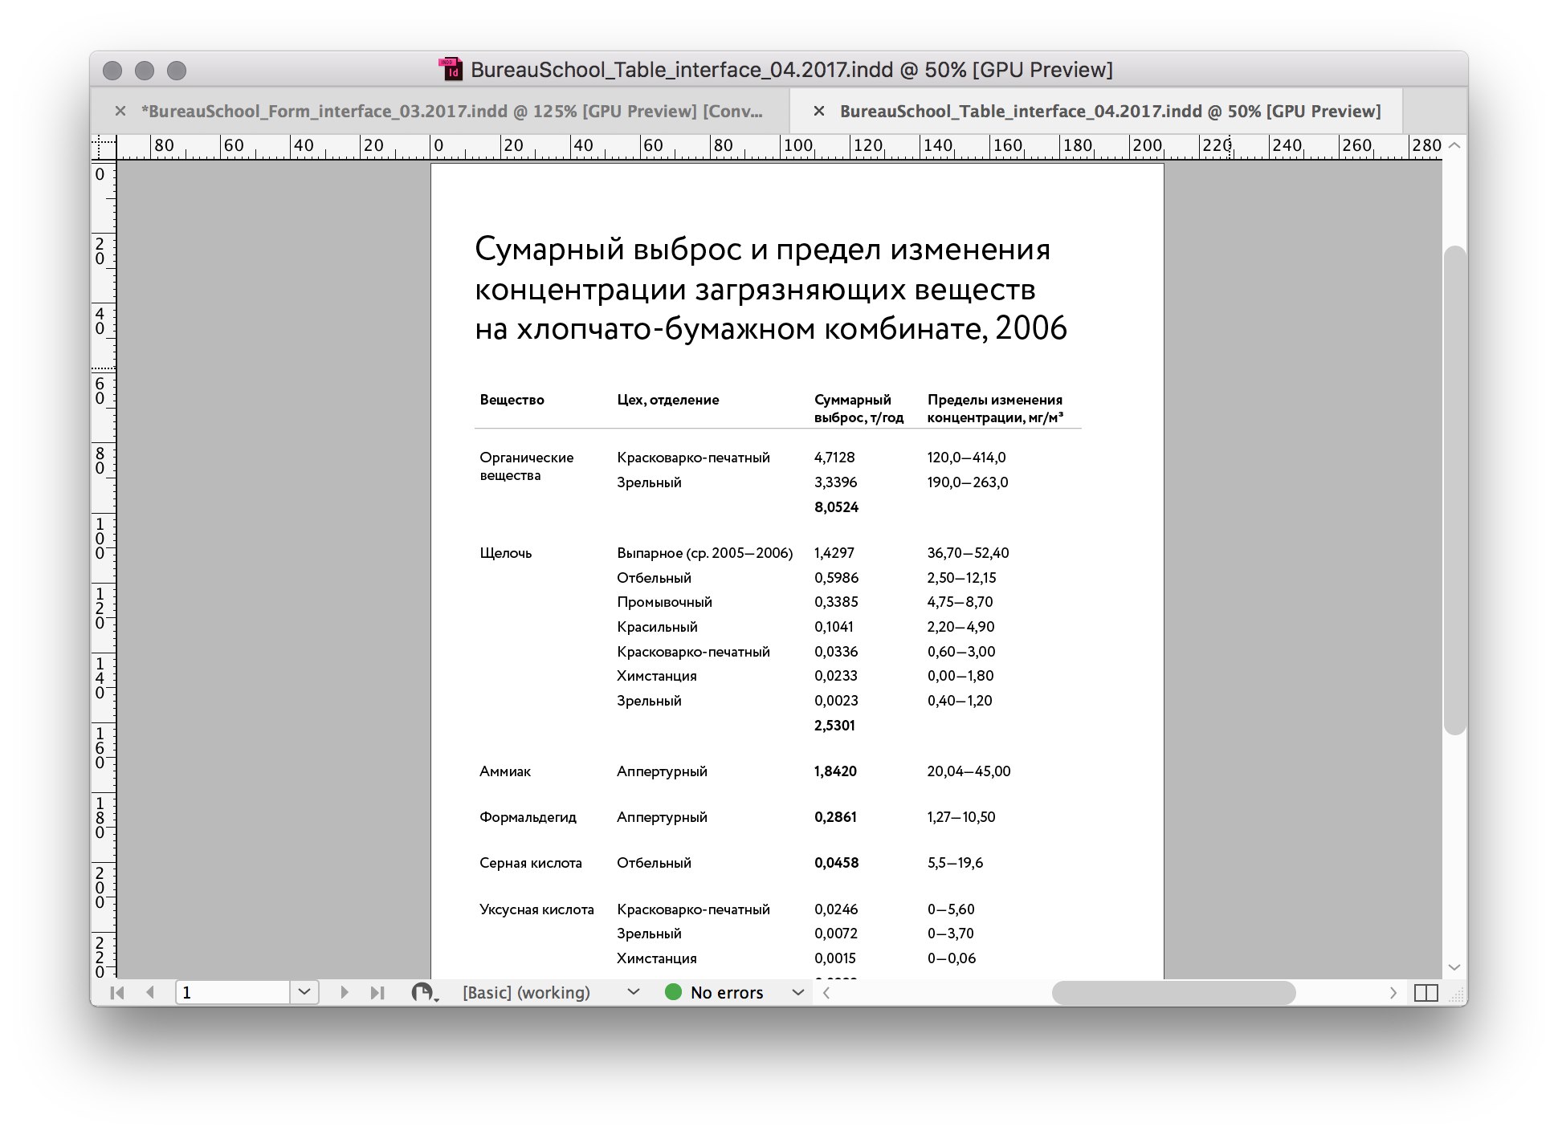This screenshot has height=1135, width=1558.
Task: Click the InDesign document icon in title bar
Action: click(x=451, y=69)
